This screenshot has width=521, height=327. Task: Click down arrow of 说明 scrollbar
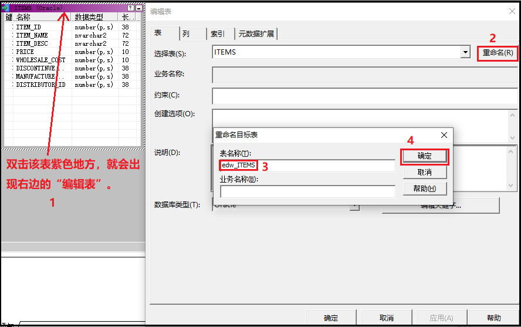(511, 186)
